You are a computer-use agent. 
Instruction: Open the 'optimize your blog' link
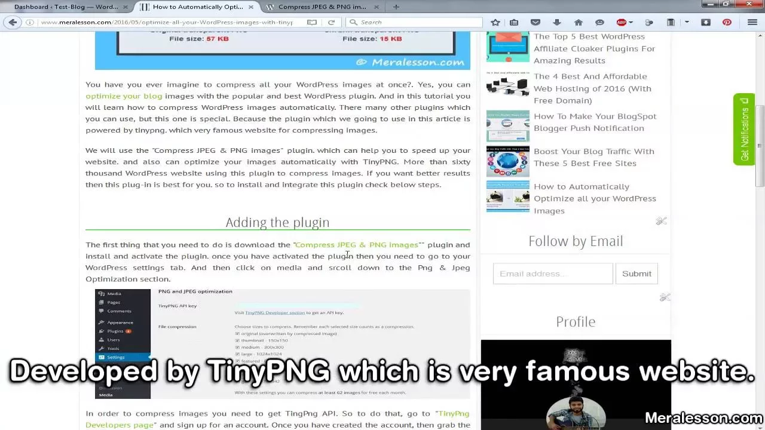(124, 96)
